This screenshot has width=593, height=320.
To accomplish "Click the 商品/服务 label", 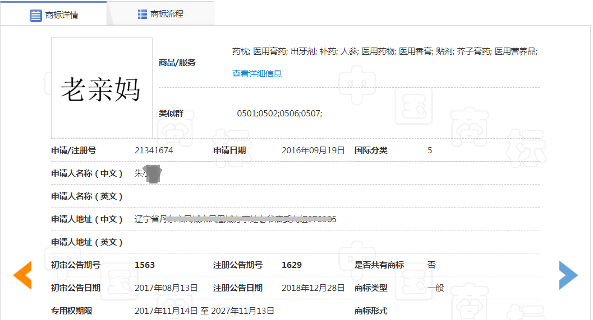I will [x=177, y=63].
